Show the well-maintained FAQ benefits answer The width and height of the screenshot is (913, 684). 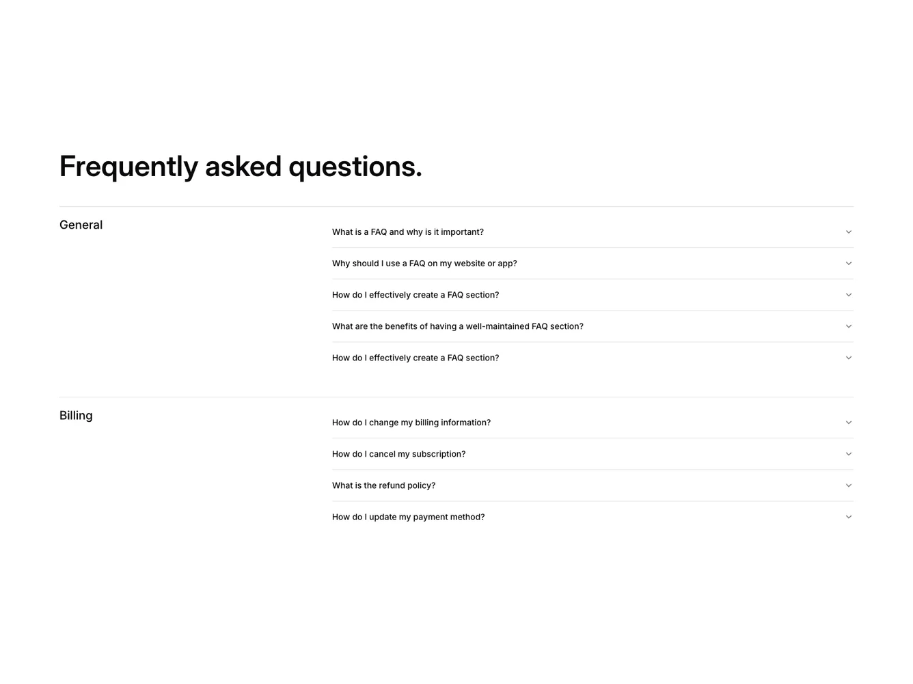pos(458,326)
